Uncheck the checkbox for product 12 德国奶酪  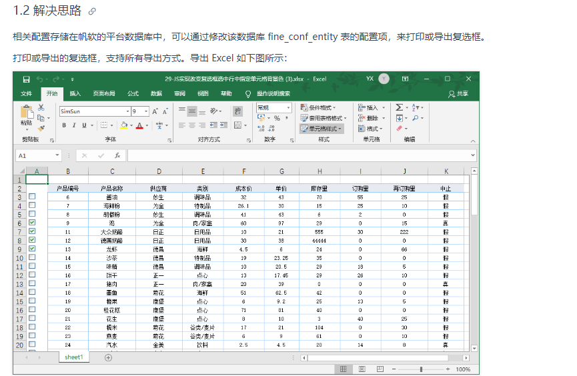coord(32,240)
